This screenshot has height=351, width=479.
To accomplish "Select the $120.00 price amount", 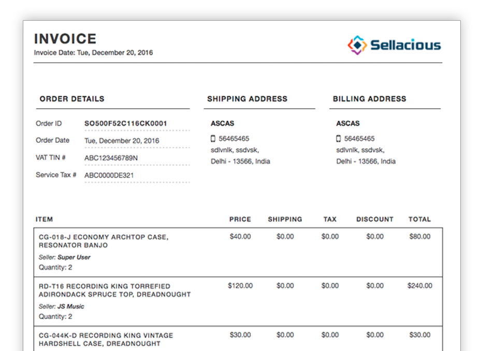I will (x=240, y=286).
